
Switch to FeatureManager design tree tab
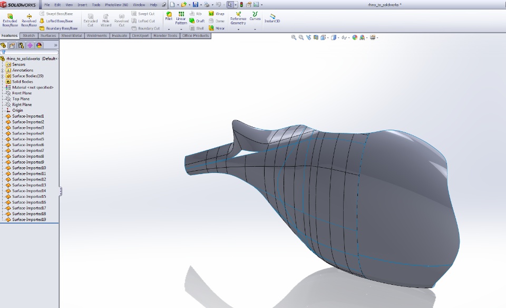(x=3, y=45)
